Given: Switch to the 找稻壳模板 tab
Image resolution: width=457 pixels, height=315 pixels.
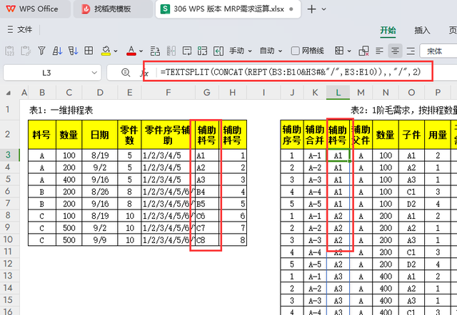Looking at the screenshot, I should point(113,9).
